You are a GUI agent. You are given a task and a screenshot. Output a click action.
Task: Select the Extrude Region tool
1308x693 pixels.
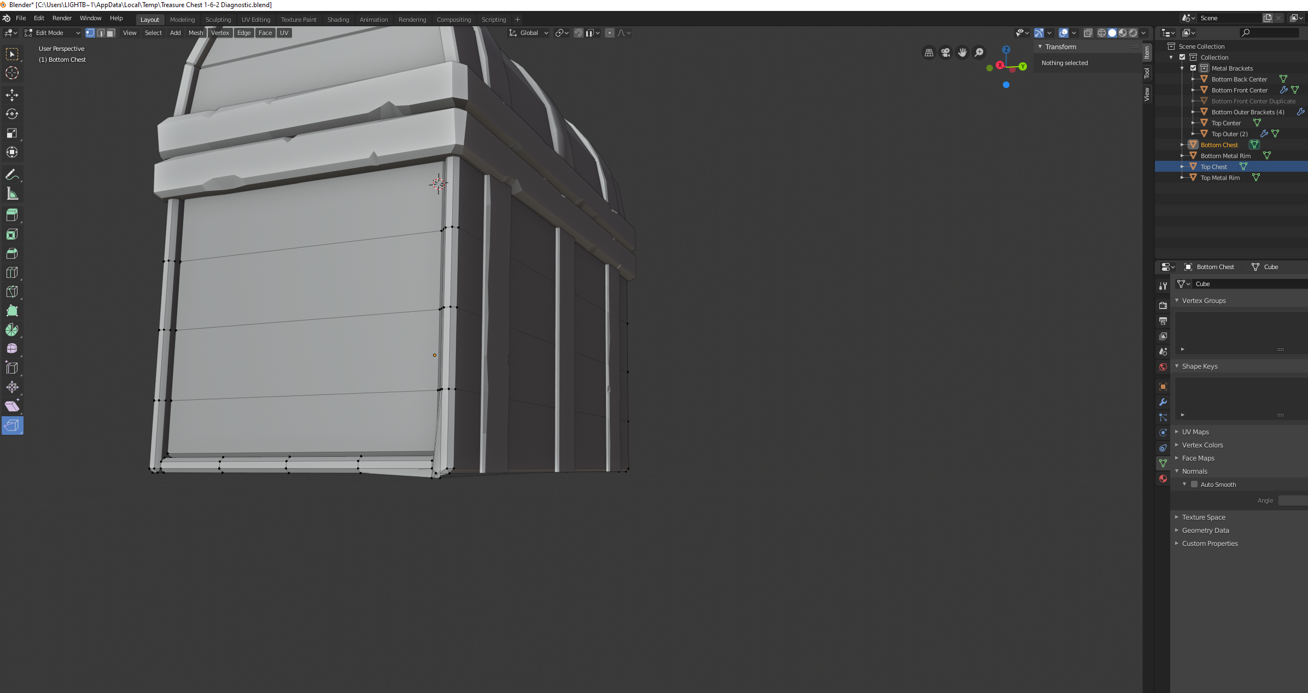click(12, 215)
